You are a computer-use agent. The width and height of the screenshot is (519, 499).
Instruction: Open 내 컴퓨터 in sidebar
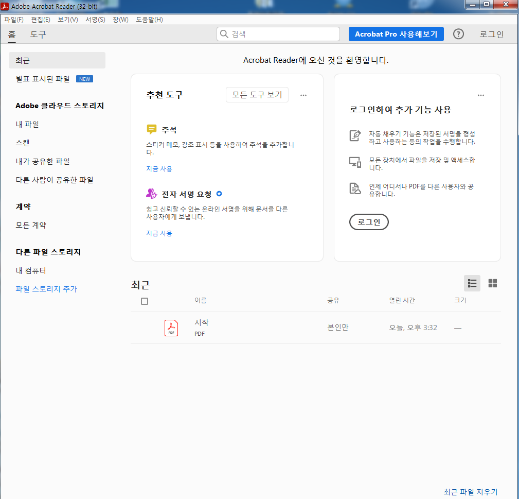point(31,270)
